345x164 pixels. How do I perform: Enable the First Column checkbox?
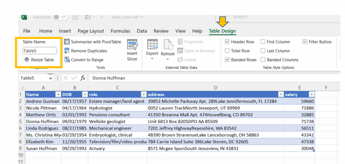tap(263, 42)
